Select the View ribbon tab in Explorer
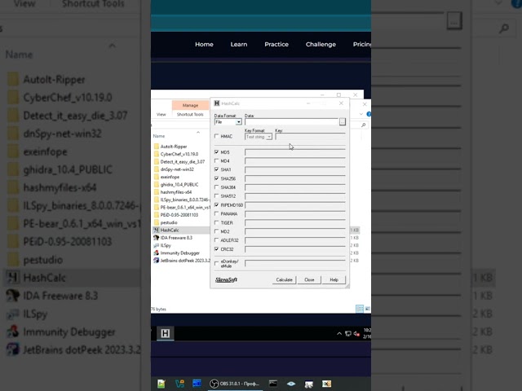Image resolution: width=522 pixels, height=391 pixels. coord(161,114)
